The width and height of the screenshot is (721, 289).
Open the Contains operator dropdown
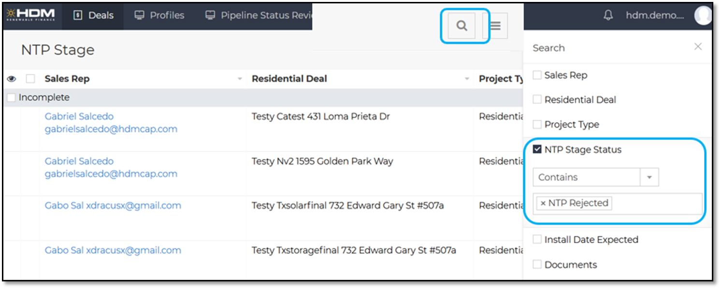pos(649,177)
